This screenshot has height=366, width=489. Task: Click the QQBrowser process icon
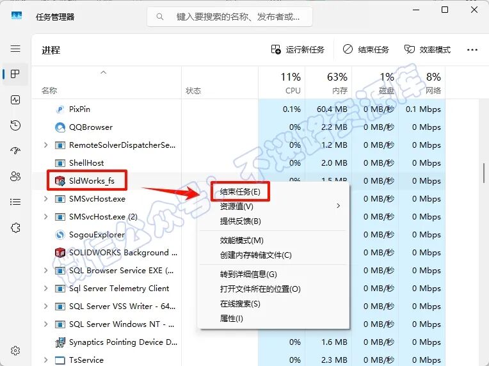pyautogui.click(x=60, y=127)
